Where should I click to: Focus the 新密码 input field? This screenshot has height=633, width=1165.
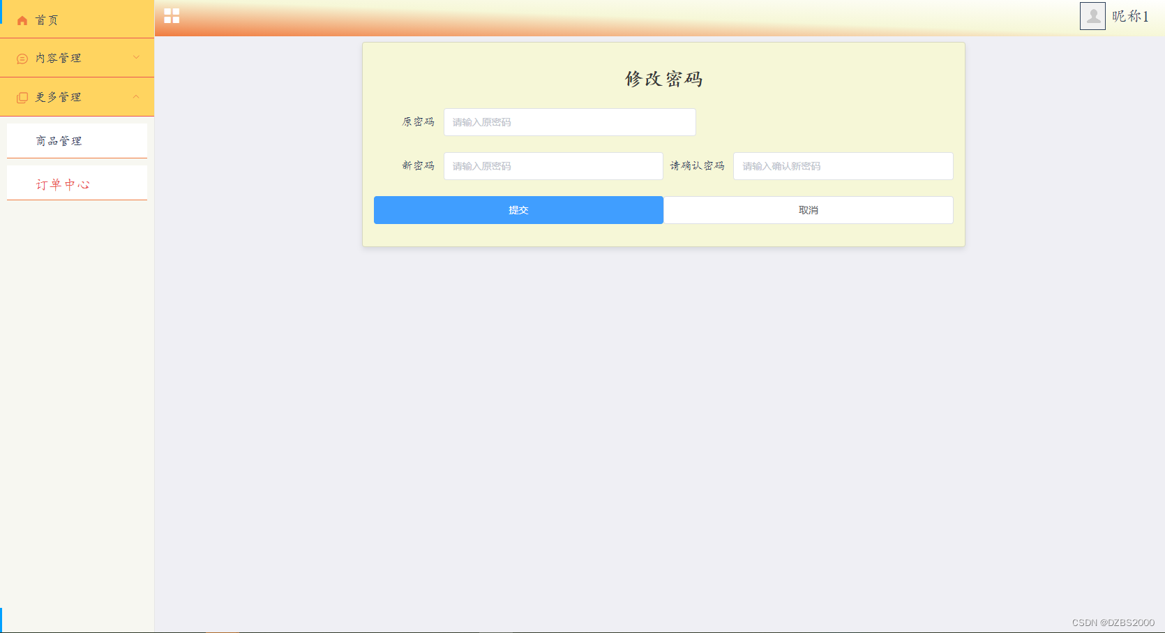click(x=553, y=166)
